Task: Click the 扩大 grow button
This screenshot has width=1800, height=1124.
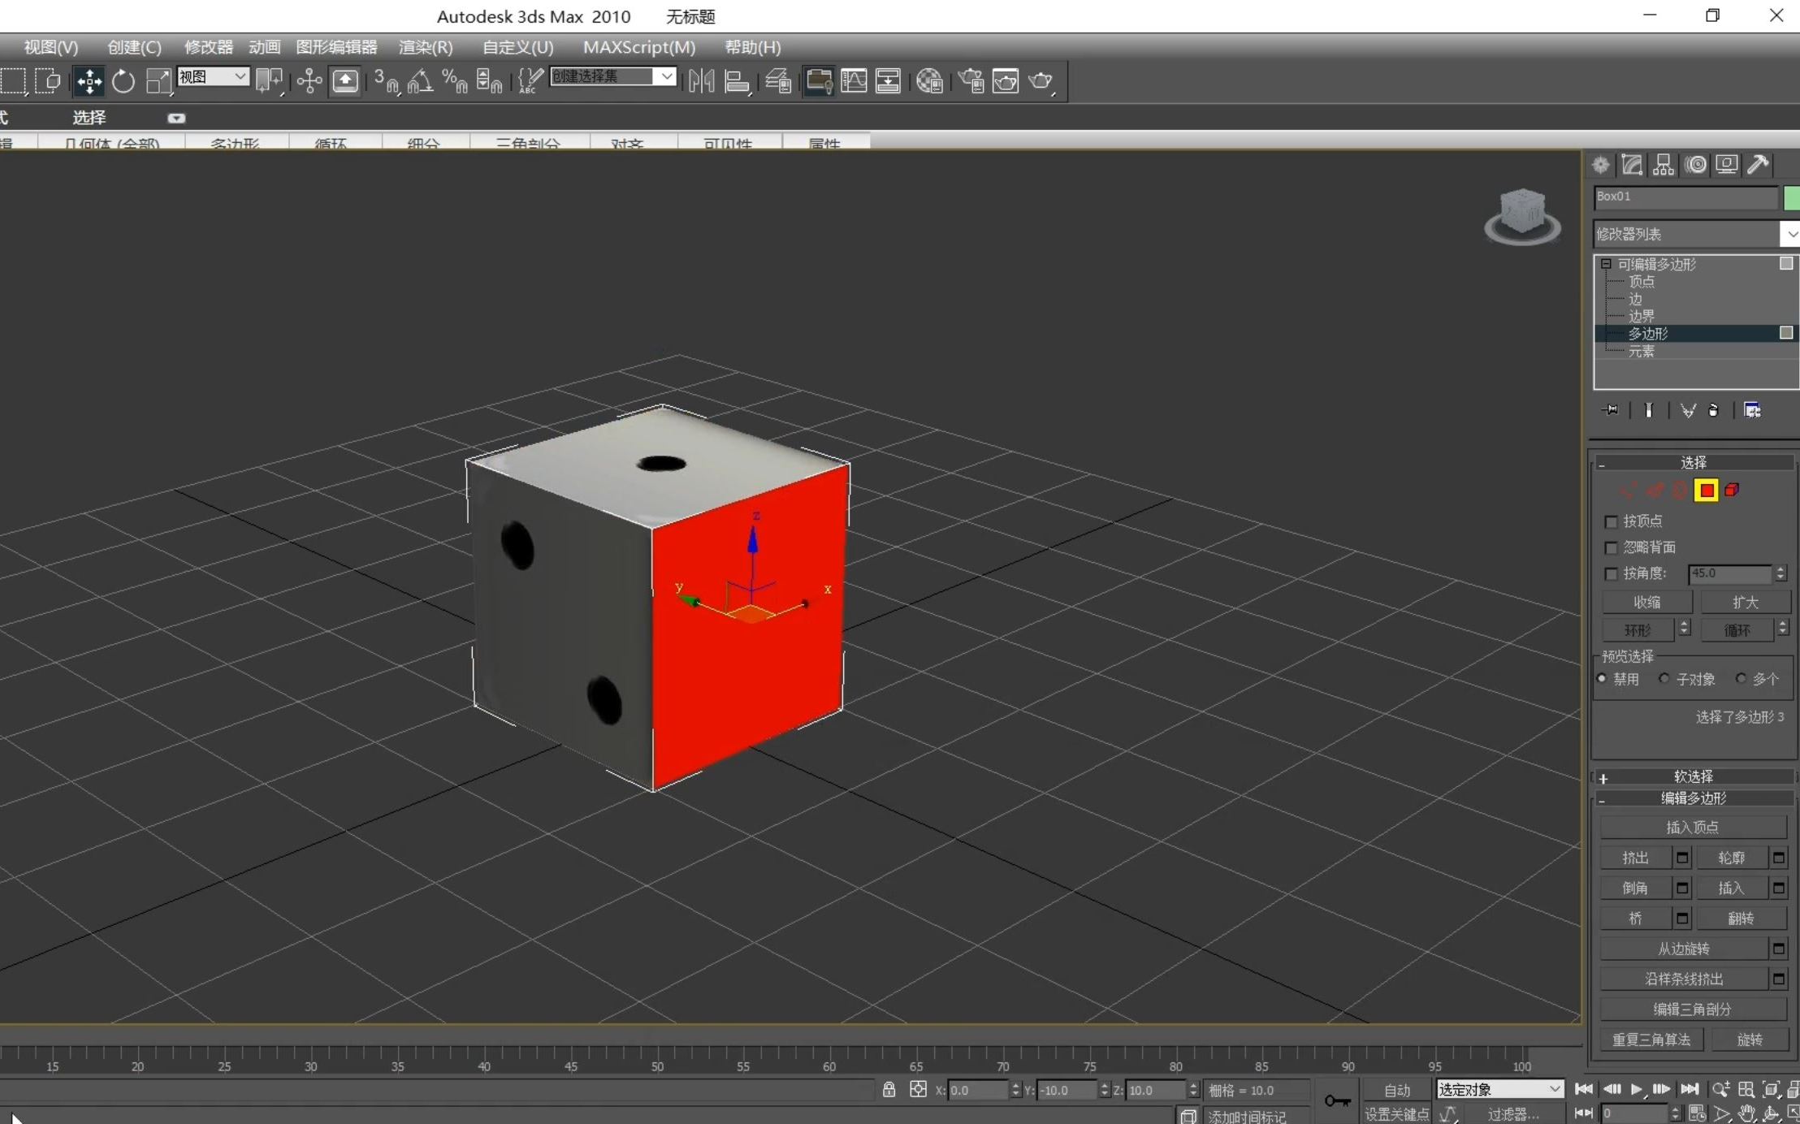Action: (1745, 603)
